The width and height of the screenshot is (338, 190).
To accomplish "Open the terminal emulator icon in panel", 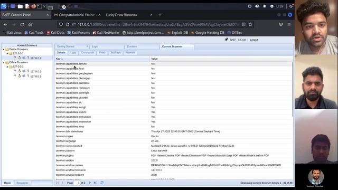I will pos(40,6).
